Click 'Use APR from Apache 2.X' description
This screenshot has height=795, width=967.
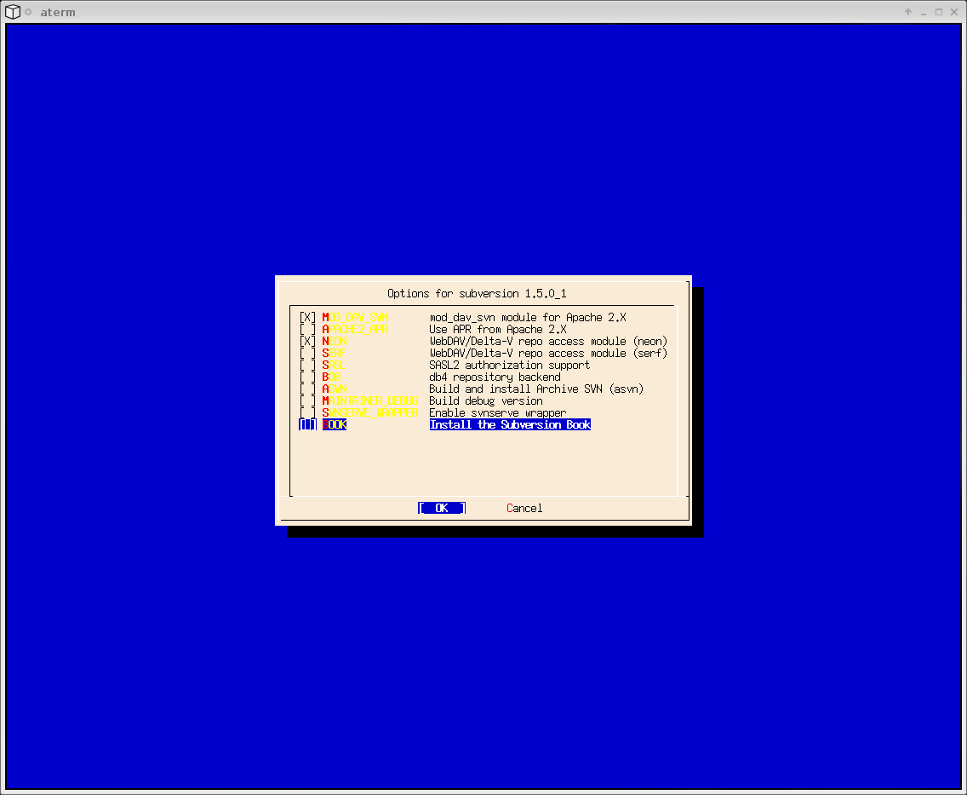pyautogui.click(x=498, y=330)
